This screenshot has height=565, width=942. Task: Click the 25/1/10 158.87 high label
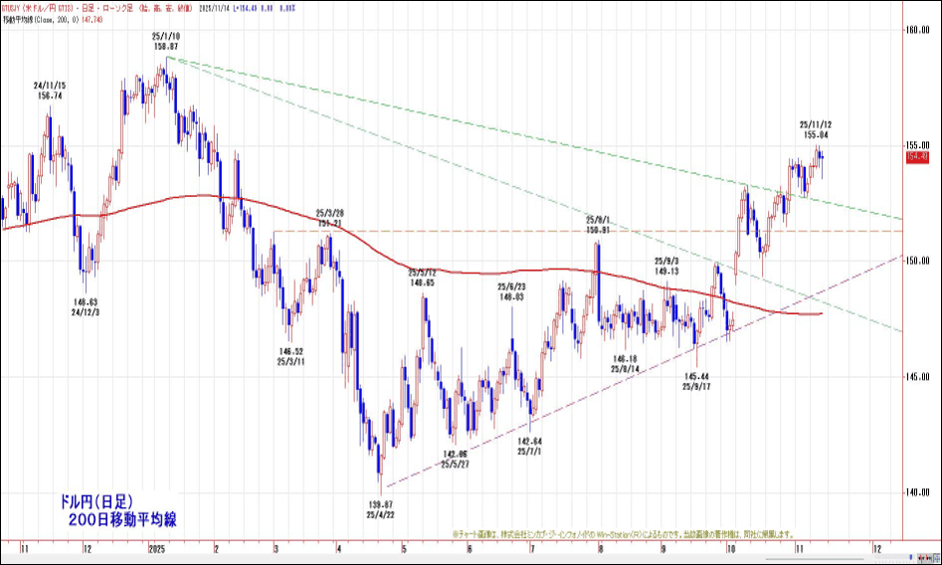coord(165,41)
